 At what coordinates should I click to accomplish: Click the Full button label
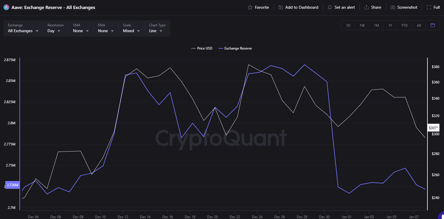coord(436,7)
